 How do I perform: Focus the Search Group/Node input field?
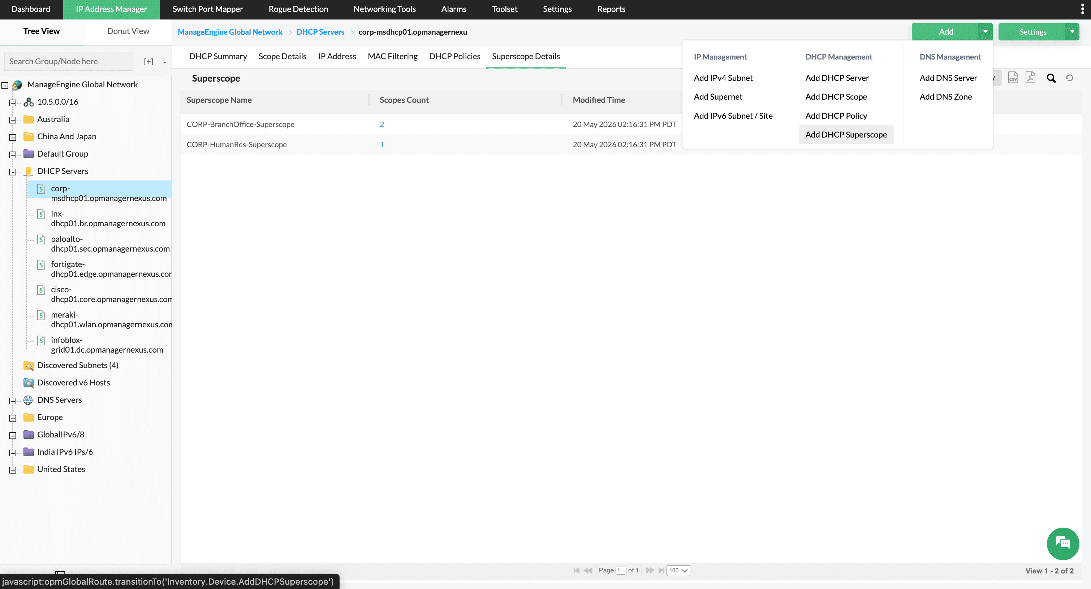click(x=69, y=62)
